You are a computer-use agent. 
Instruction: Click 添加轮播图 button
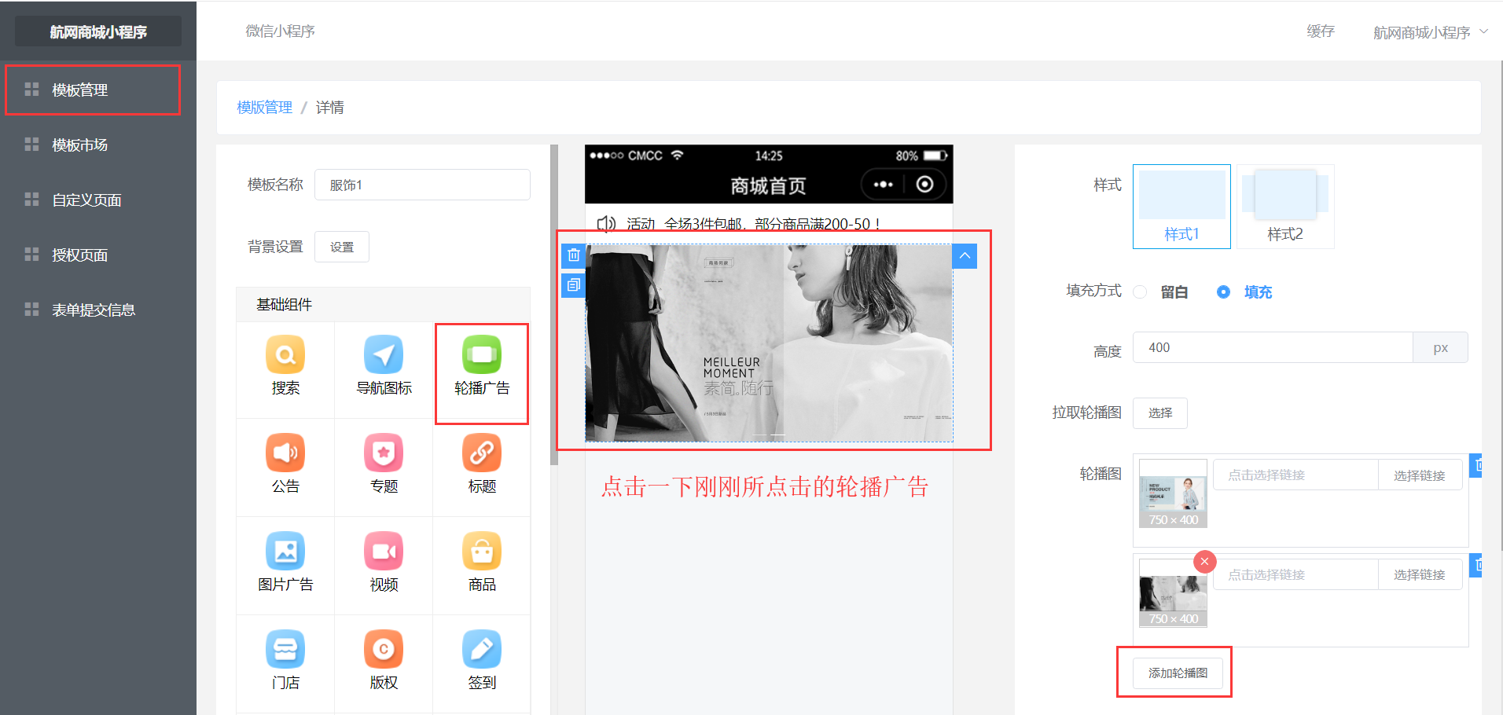click(1178, 673)
